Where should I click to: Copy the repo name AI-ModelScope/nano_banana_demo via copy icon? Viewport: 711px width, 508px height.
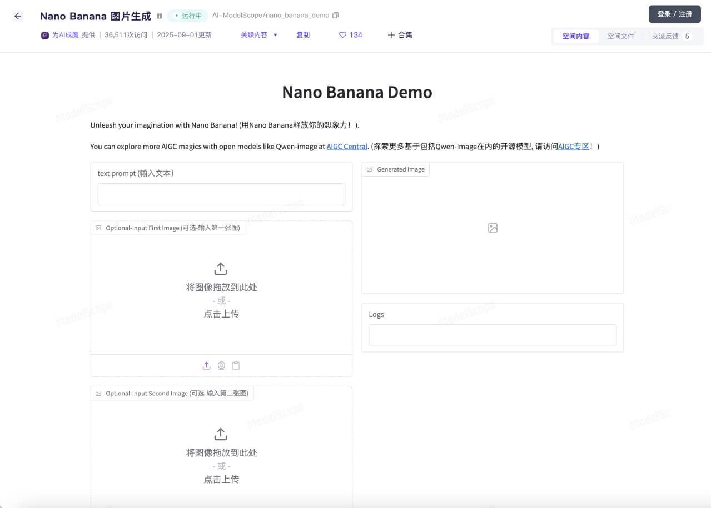[x=335, y=16]
